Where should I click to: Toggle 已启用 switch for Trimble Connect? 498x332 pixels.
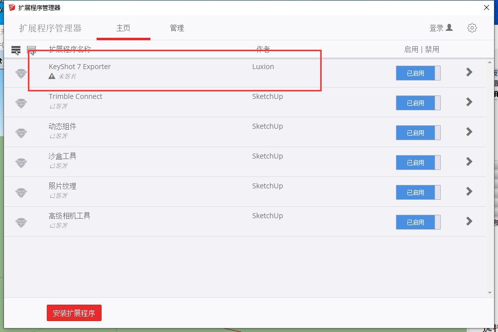[418, 103]
